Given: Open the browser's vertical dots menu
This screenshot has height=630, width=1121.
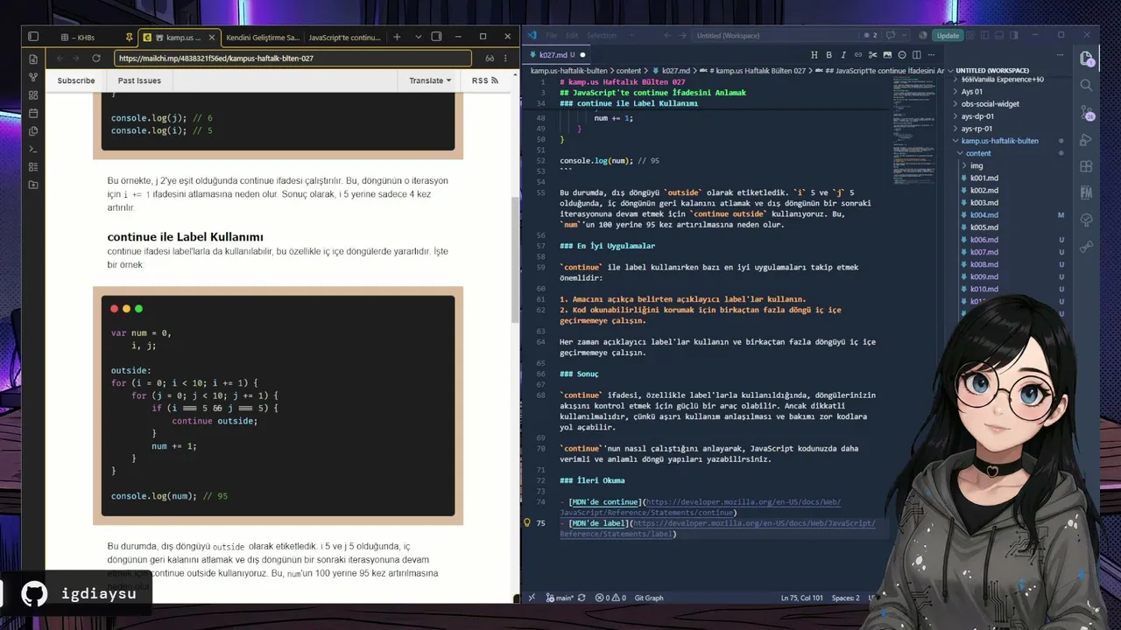Looking at the screenshot, I should (x=505, y=59).
